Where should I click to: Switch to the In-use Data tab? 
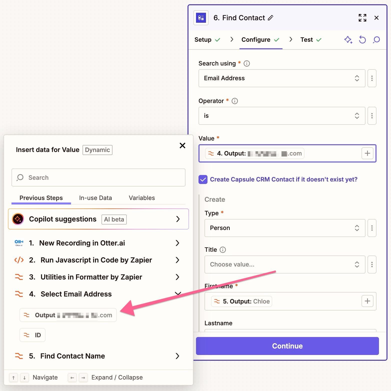coord(95,198)
